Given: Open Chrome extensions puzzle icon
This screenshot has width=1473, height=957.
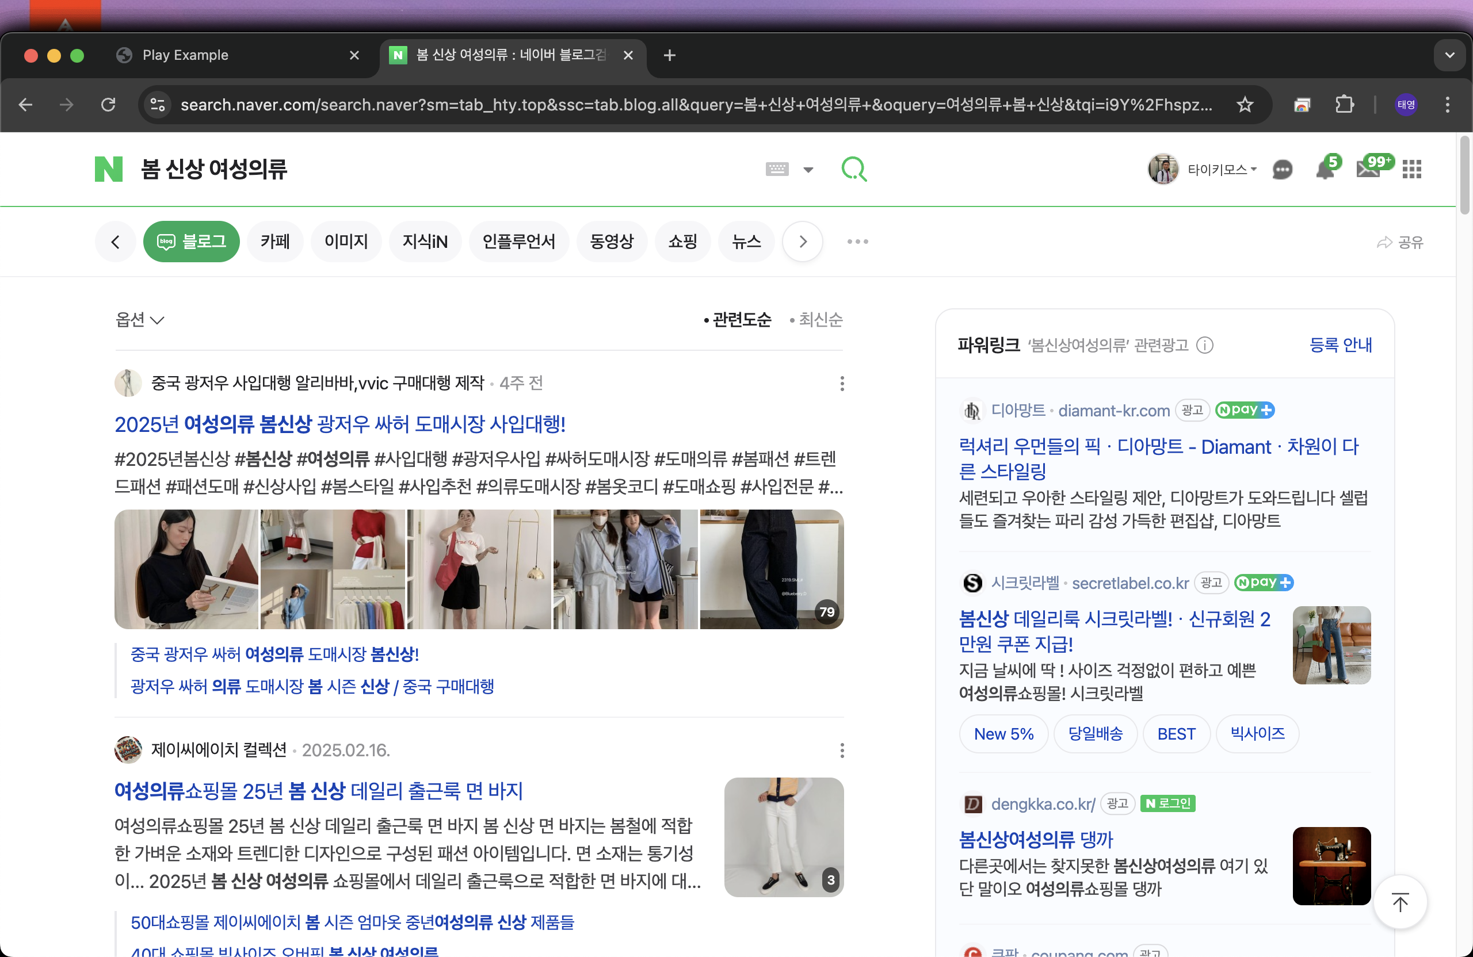Looking at the screenshot, I should (1344, 105).
